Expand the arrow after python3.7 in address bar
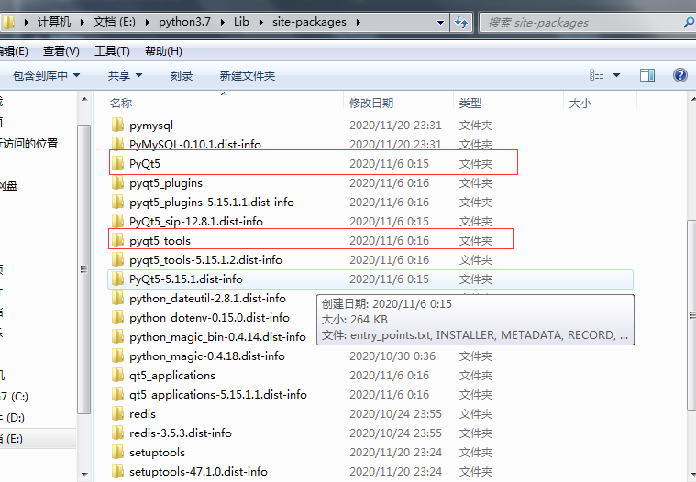The height and width of the screenshot is (482, 696). tap(222, 22)
